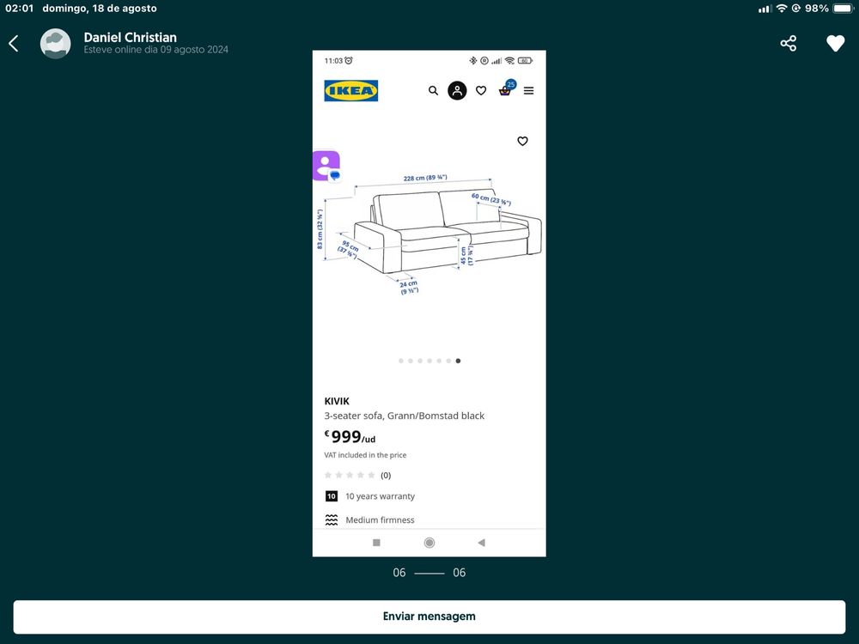Click the IKEA logo
859x644 pixels.
[350, 91]
